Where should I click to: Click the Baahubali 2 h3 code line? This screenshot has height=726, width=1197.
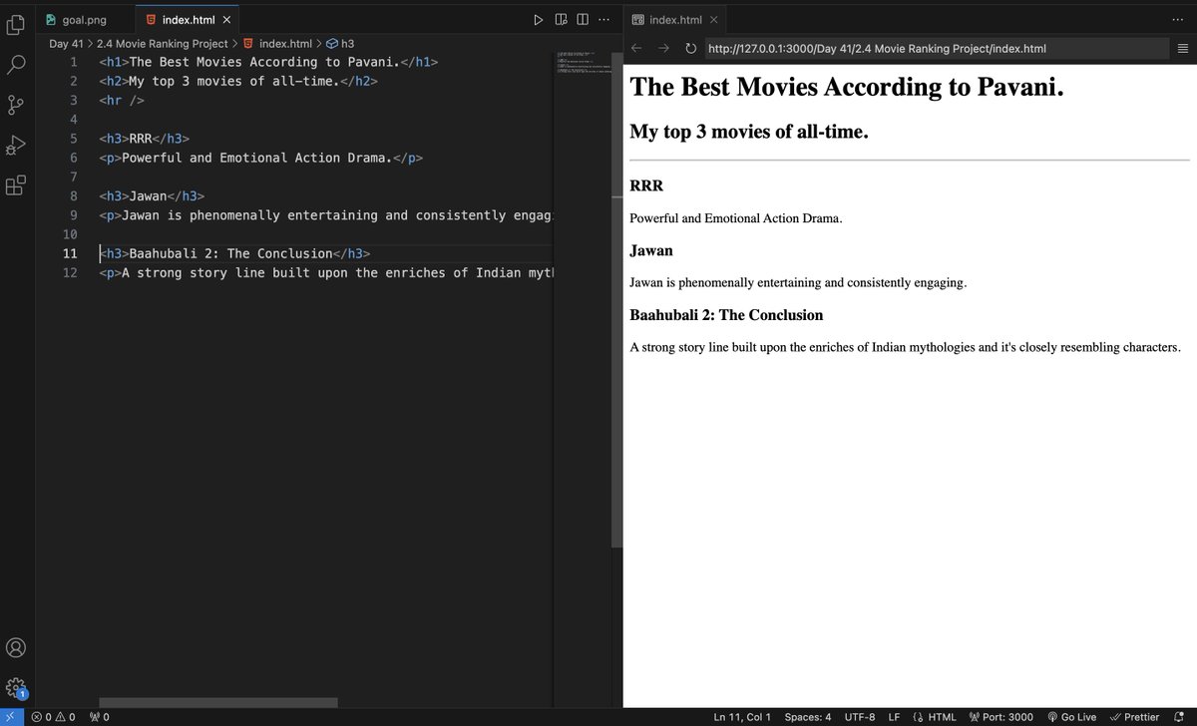coord(234,253)
